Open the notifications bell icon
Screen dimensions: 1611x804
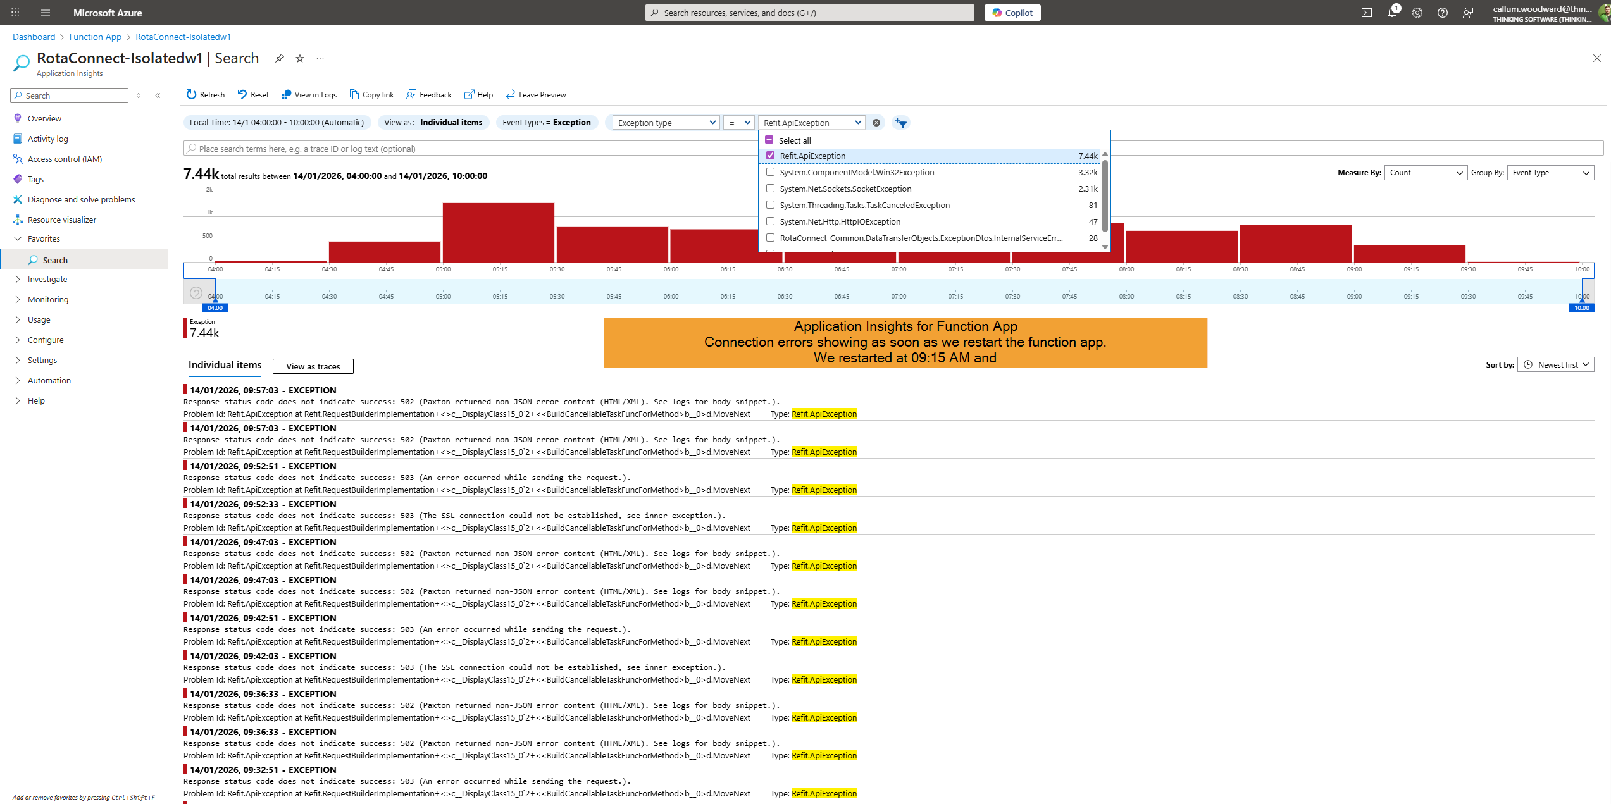pyautogui.click(x=1392, y=13)
